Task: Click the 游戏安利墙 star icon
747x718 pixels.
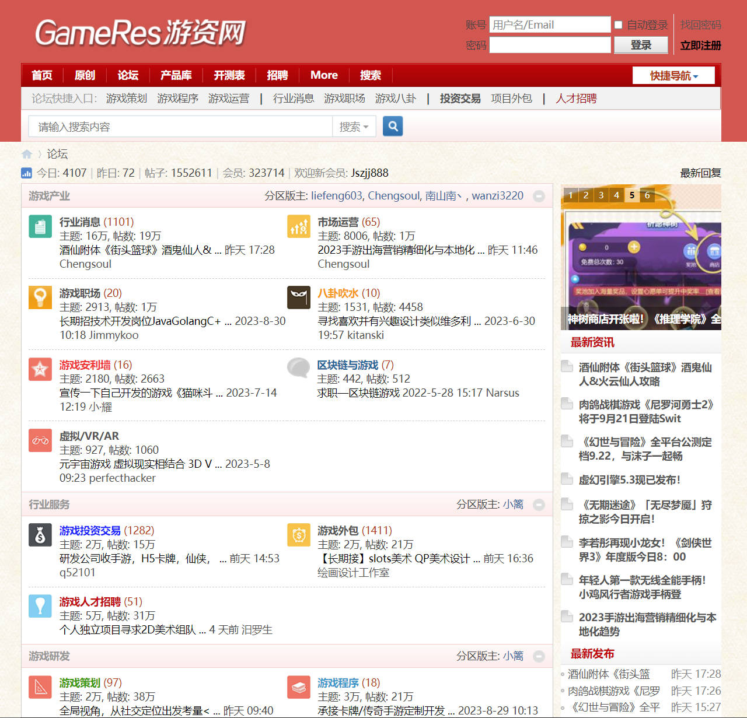Action: pyautogui.click(x=40, y=369)
